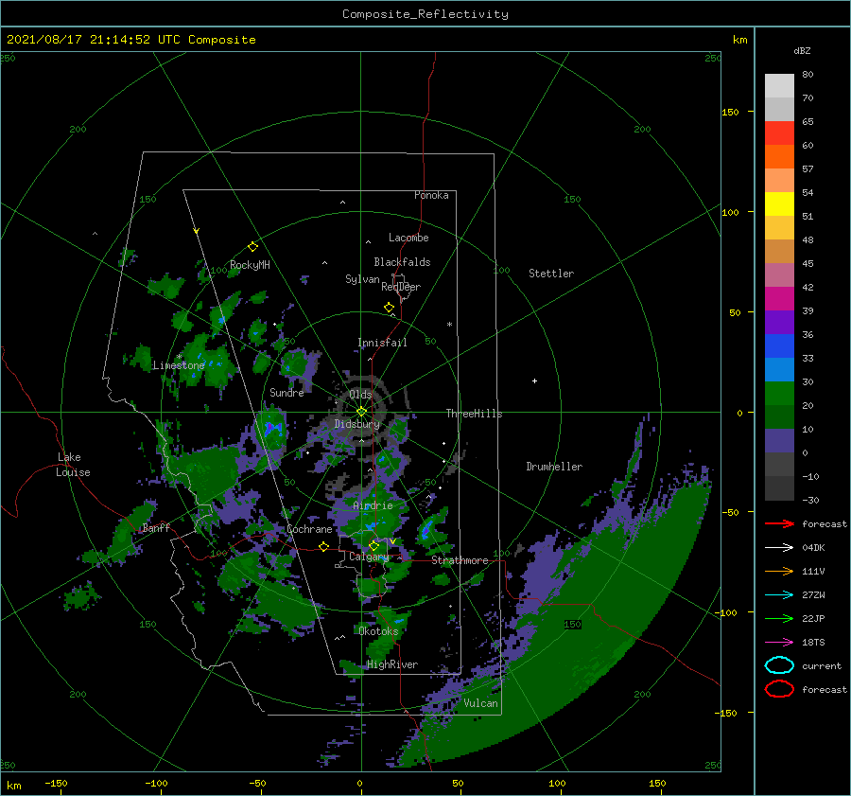Click the Drumheller city label
The width and height of the screenshot is (851, 796).
click(x=554, y=467)
